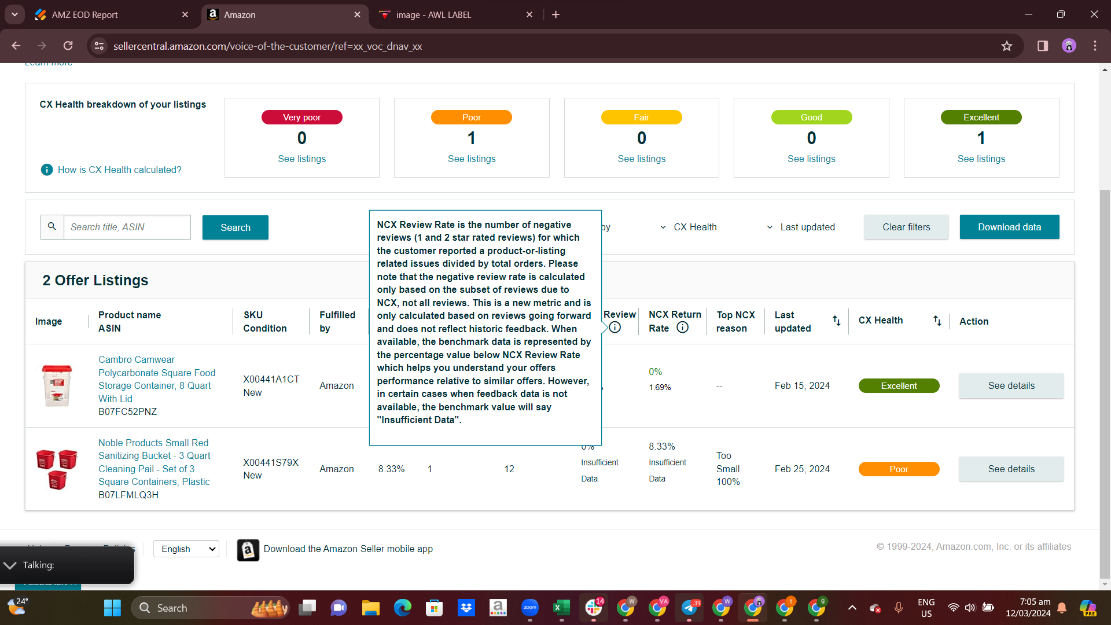The width and height of the screenshot is (1111, 625).
Task: Go back to the previous page
Action: pyautogui.click(x=16, y=46)
